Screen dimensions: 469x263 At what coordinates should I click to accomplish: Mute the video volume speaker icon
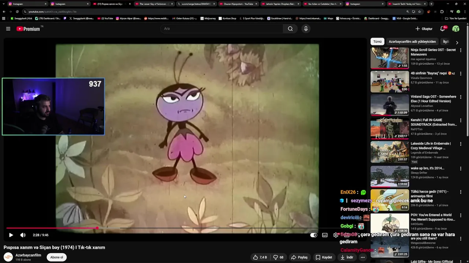tap(23, 235)
